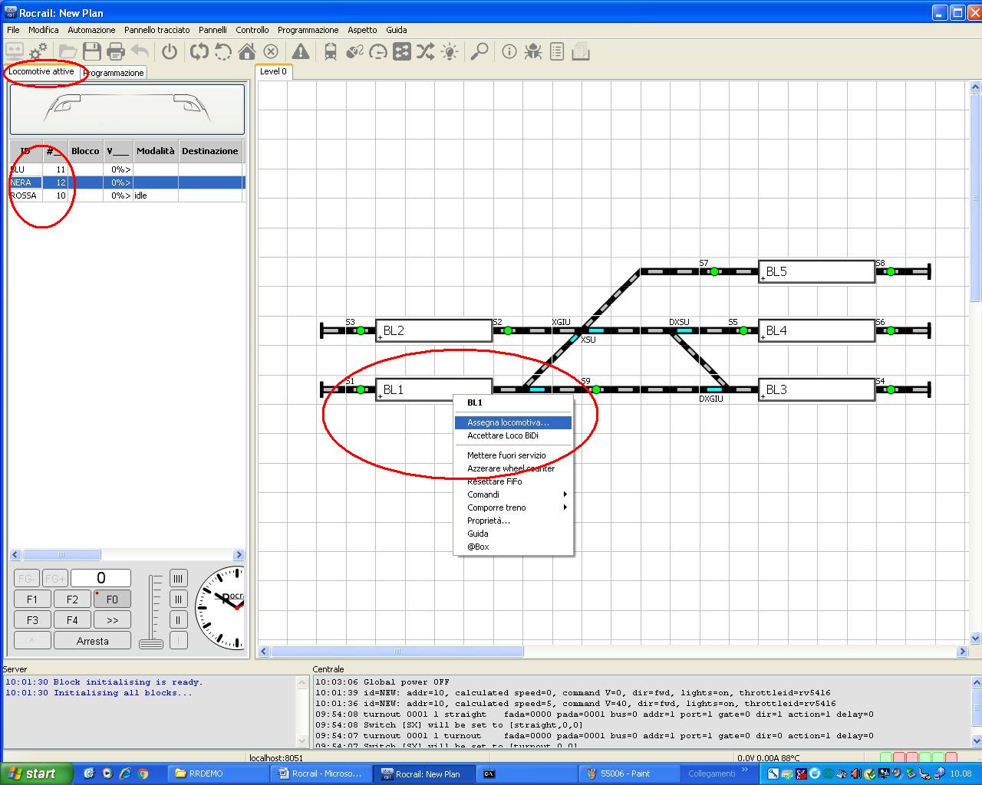Screen dimensions: 982x785
Task: Open the info circle icon
Action: coord(509,51)
